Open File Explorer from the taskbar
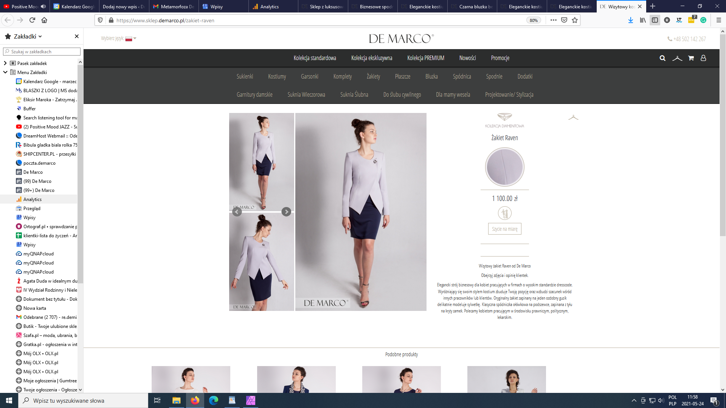The width and height of the screenshot is (726, 408). [x=176, y=400]
